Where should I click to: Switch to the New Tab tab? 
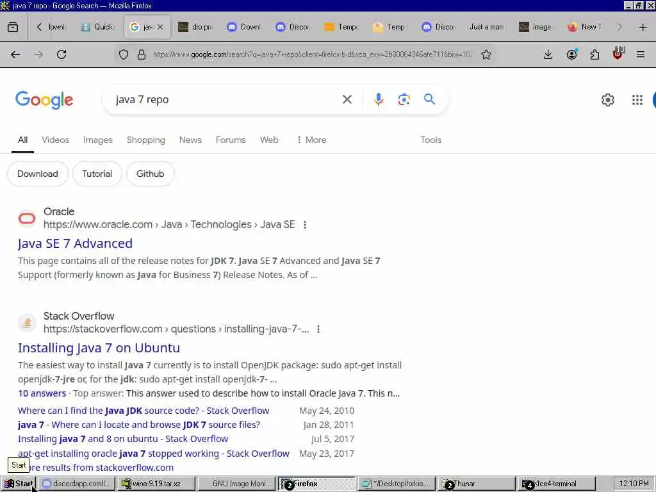pos(584,27)
